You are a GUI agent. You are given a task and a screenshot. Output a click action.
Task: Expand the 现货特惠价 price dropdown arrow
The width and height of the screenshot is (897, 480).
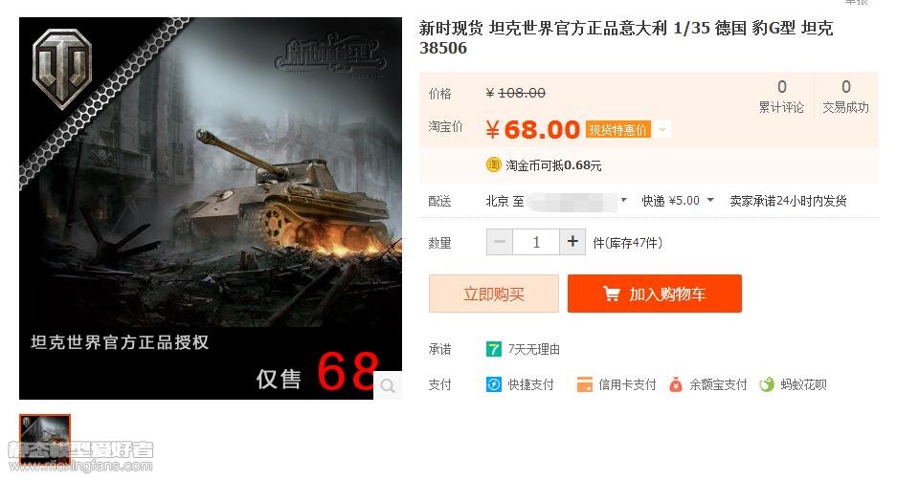pyautogui.click(x=662, y=130)
